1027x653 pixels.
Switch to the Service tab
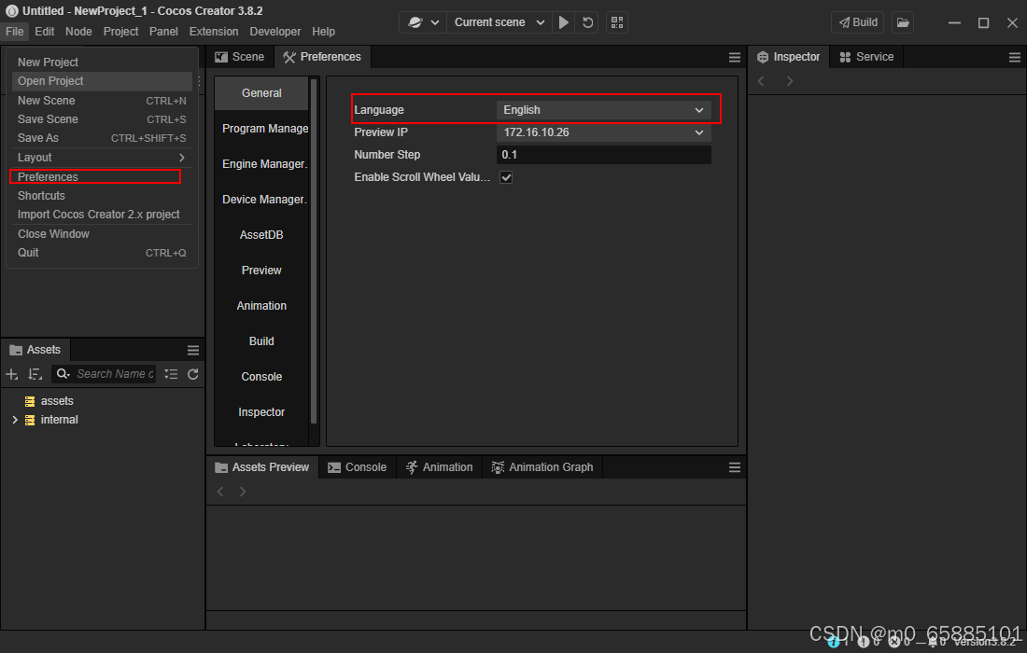coord(866,57)
